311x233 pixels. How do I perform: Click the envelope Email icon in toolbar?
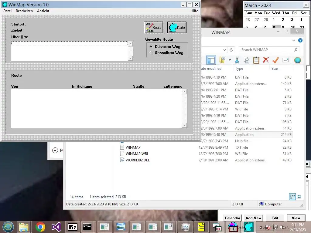(285, 60)
